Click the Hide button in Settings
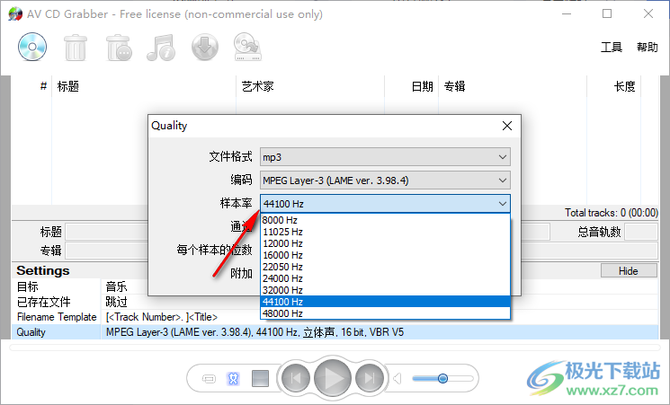 629,271
